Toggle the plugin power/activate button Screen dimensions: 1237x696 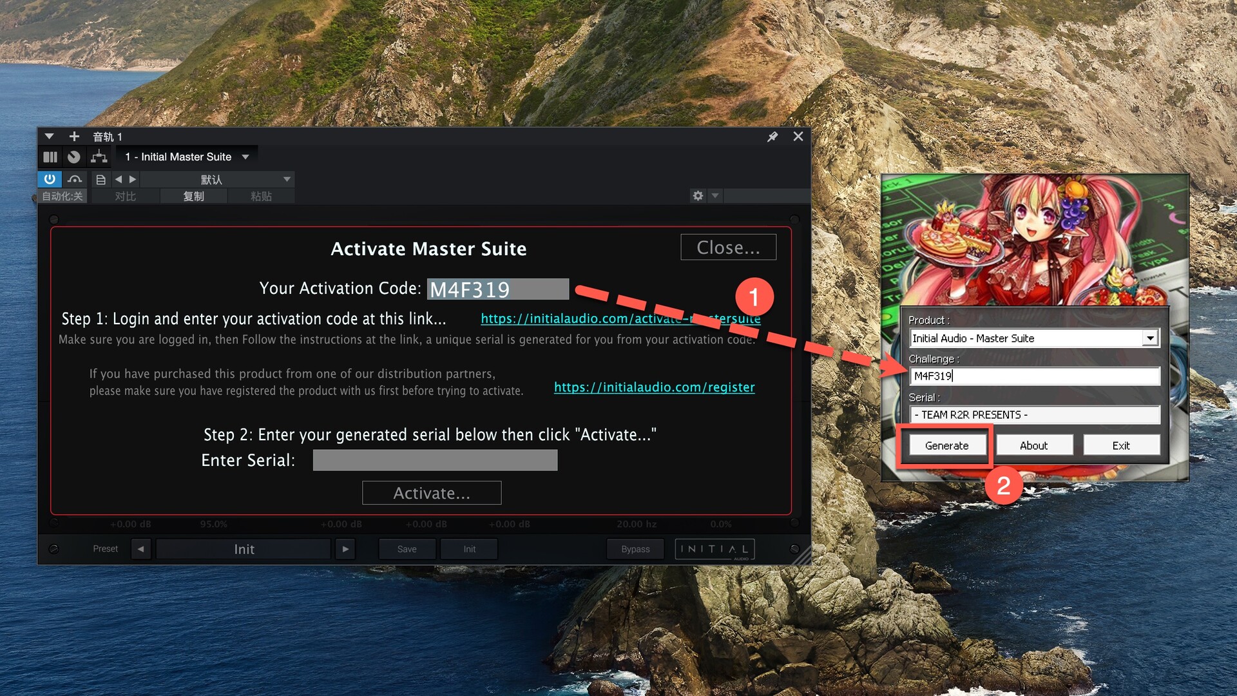[x=50, y=179]
